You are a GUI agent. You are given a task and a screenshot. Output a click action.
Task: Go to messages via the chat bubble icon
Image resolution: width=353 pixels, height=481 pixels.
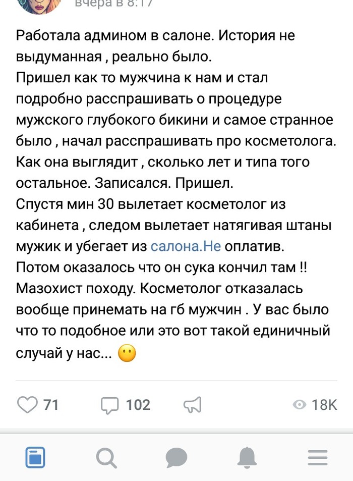pos(177,458)
